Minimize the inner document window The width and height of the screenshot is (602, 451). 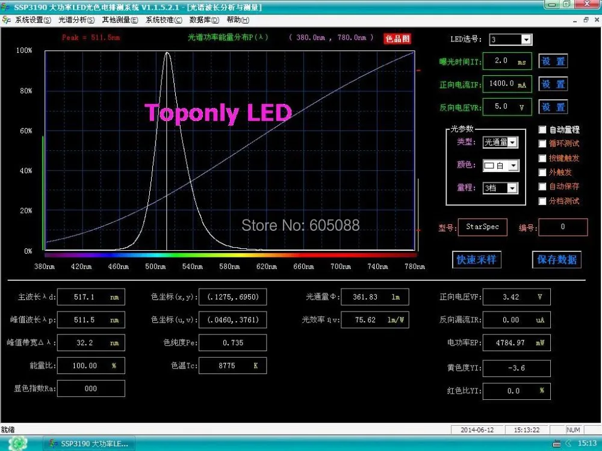575,20
